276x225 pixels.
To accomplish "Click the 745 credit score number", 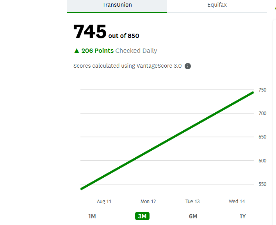I will point(90,32).
